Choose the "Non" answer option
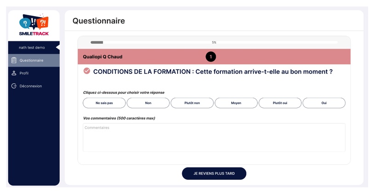 pos(148,103)
